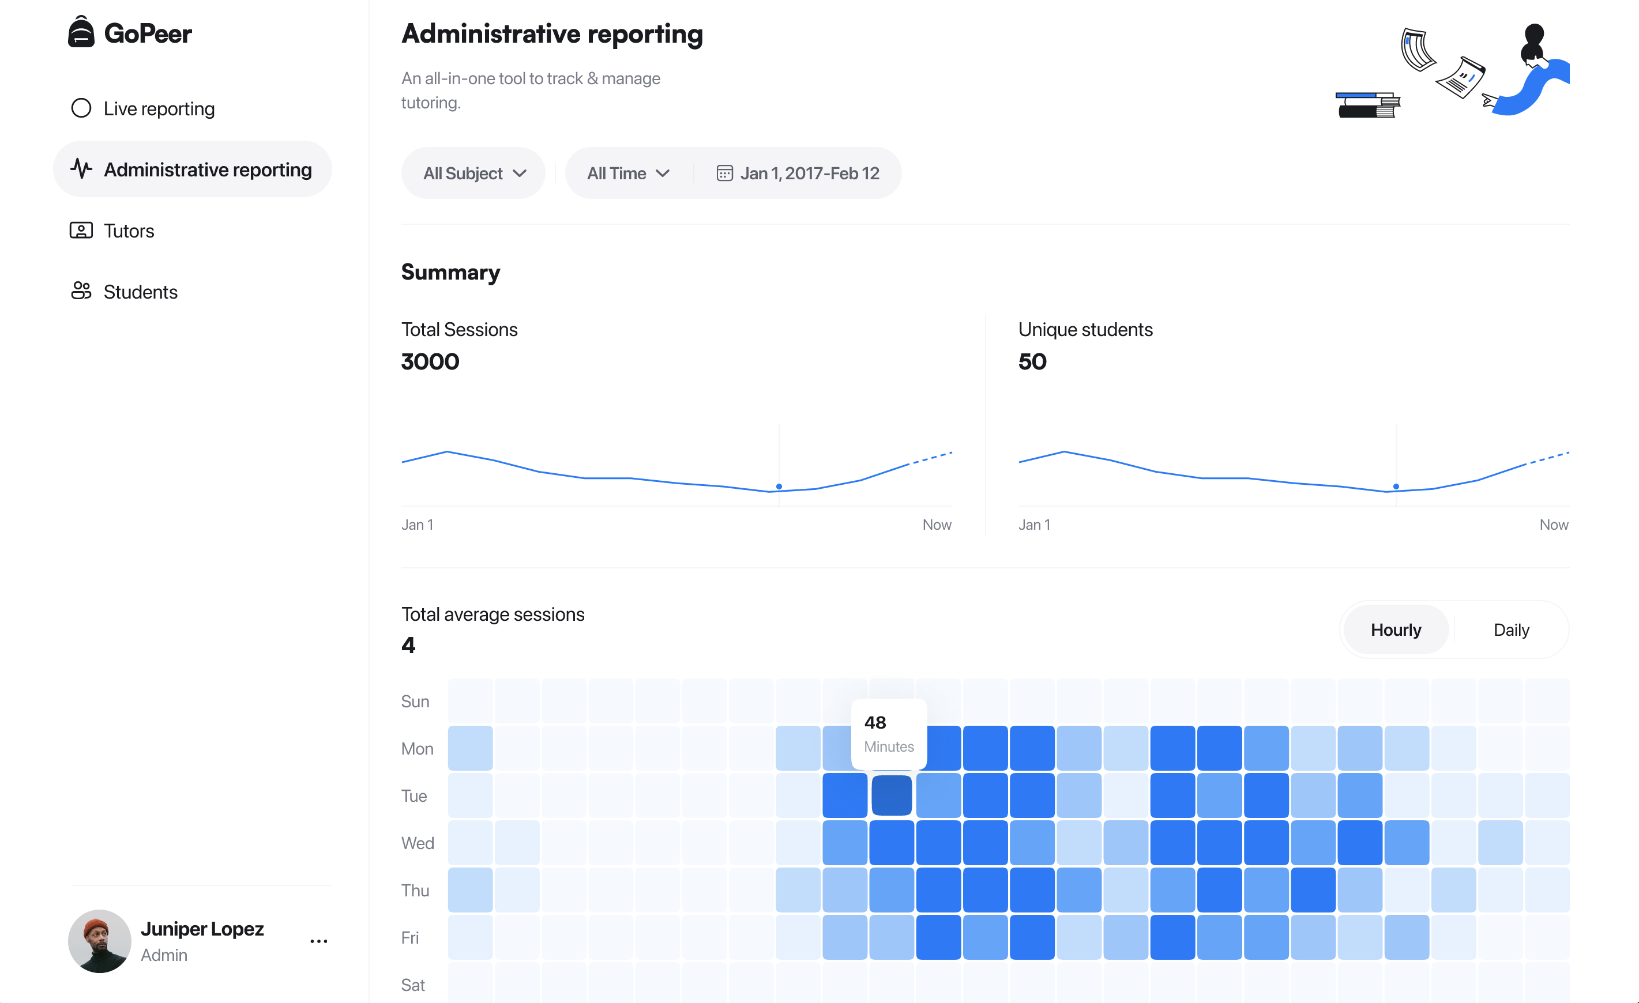Open the Jan 1, 2017-Feb 12 date picker

point(809,174)
